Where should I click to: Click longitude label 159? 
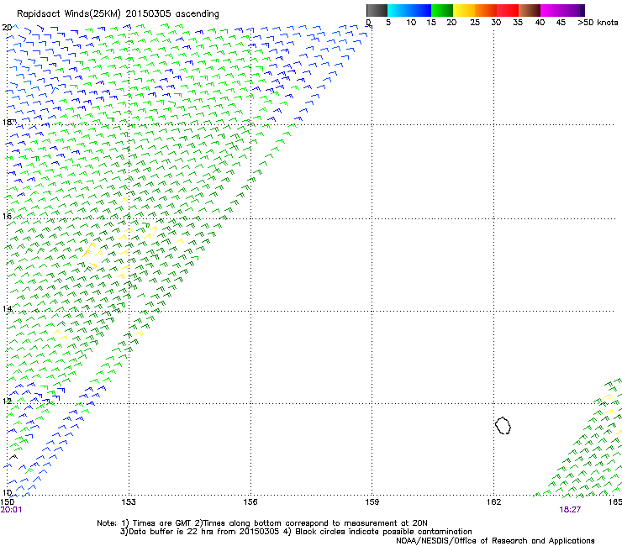click(372, 502)
